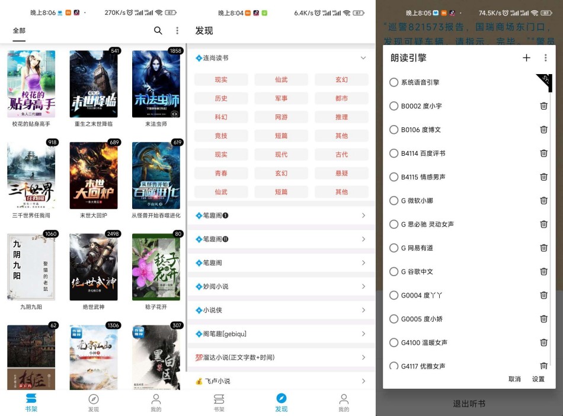Click the plus icon to add engine

pos(526,57)
